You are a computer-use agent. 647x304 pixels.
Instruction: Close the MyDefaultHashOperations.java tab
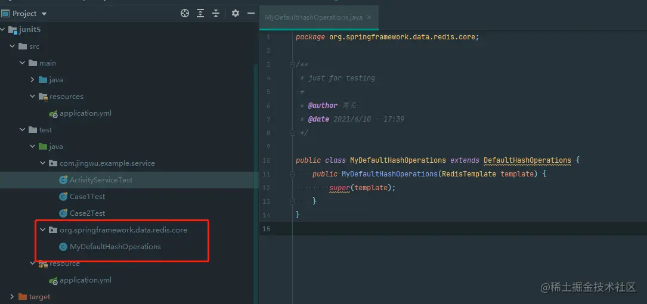369,17
